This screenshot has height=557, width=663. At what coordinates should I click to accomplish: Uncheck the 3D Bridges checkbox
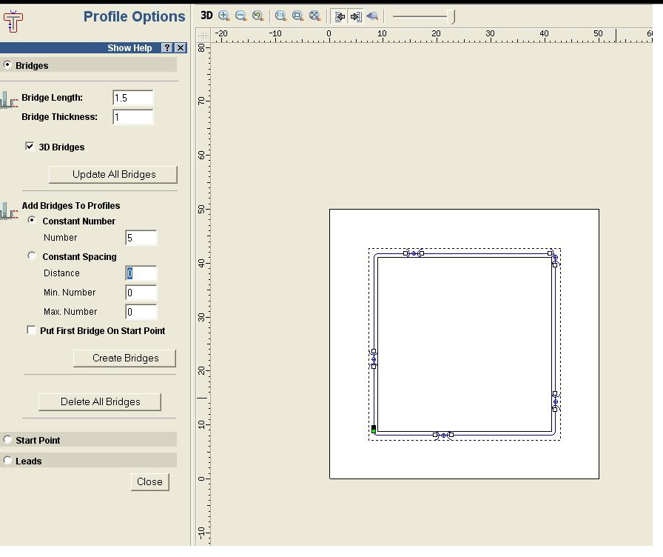pyautogui.click(x=30, y=147)
